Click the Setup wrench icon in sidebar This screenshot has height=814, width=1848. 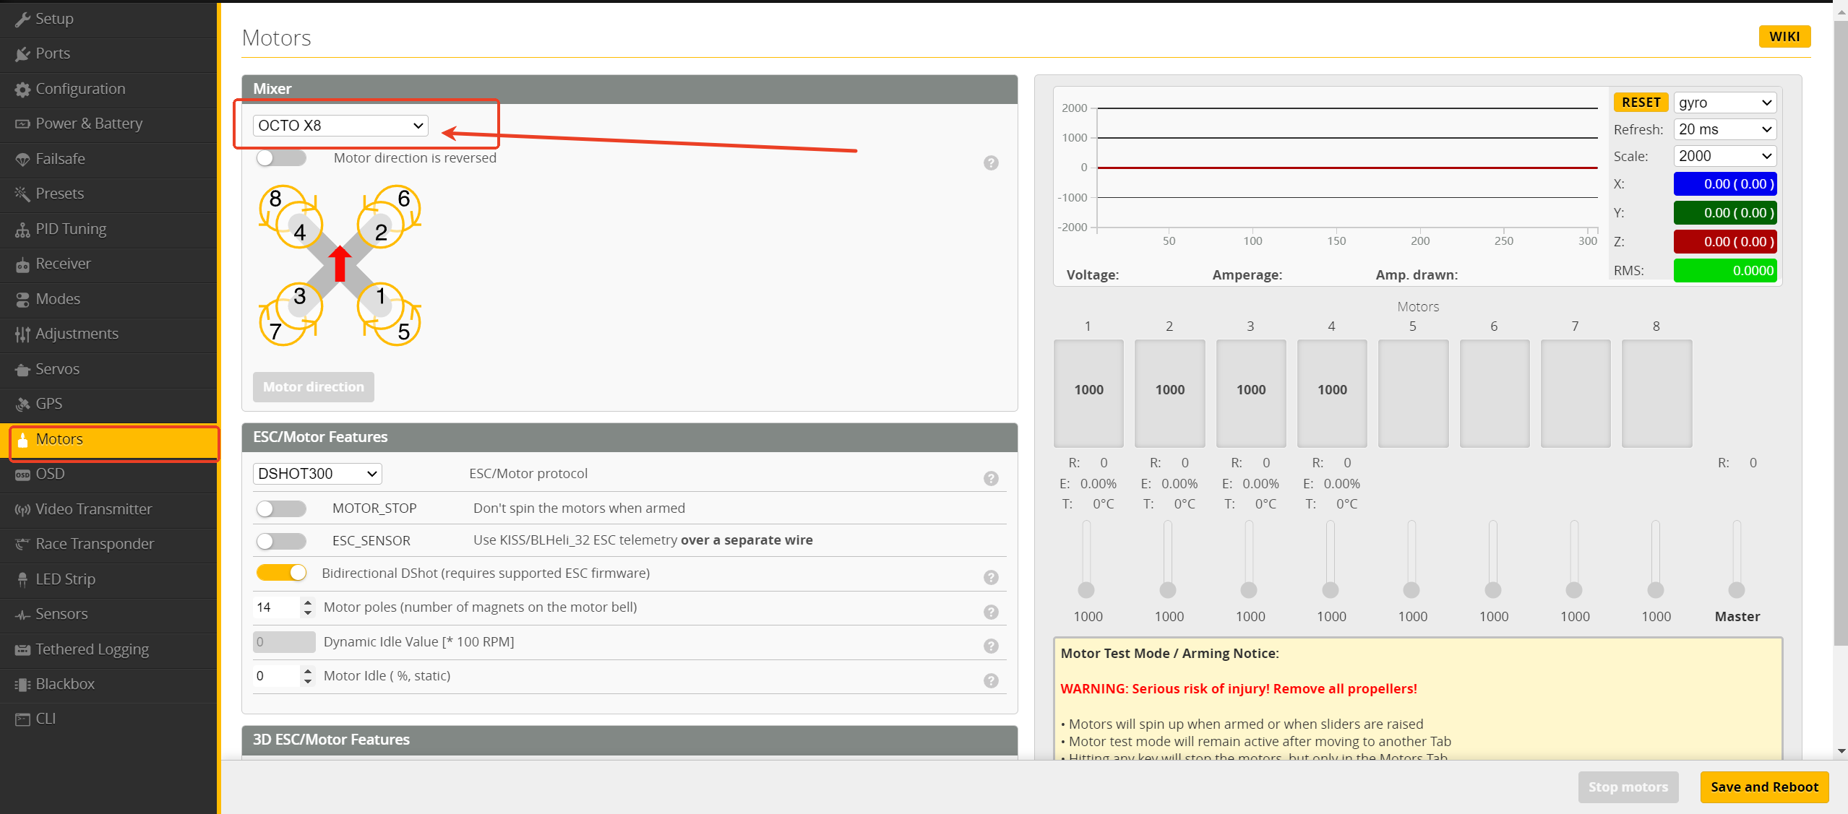[x=22, y=20]
